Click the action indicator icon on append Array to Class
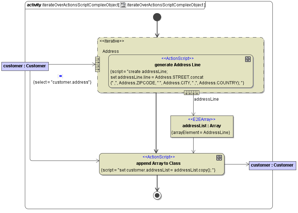Screen dimensions: 298x213 point(219,157)
